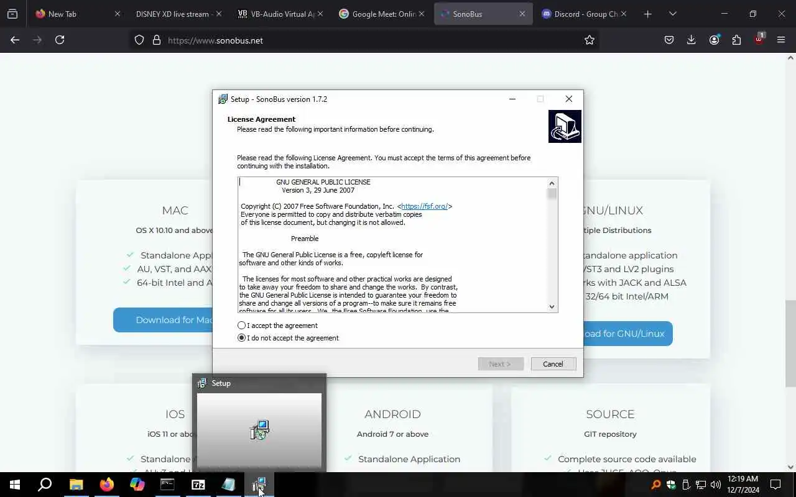Viewport: 796px width, 497px height.
Task: Close the Discord browser tab
Action: pyautogui.click(x=623, y=14)
